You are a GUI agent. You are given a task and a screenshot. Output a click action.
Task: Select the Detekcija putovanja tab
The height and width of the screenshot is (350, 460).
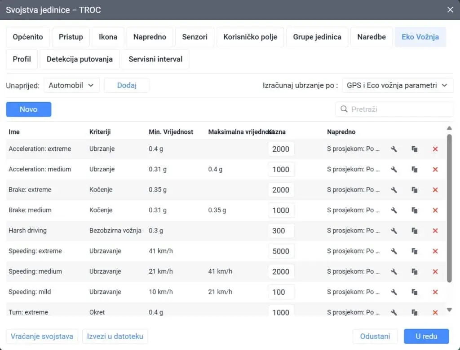point(80,59)
